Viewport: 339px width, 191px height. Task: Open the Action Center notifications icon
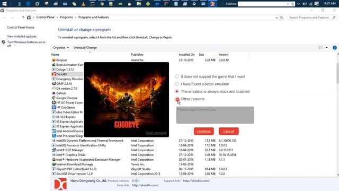(317, 4)
